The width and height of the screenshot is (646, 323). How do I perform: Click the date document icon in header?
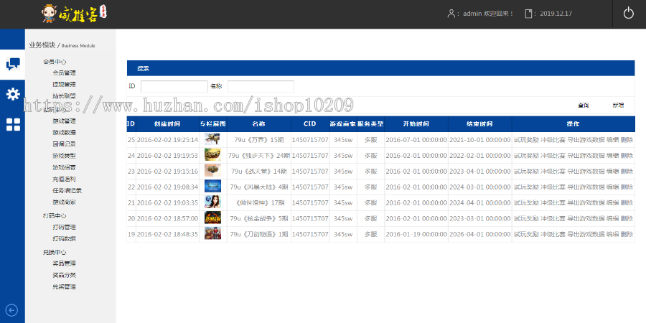coord(530,14)
